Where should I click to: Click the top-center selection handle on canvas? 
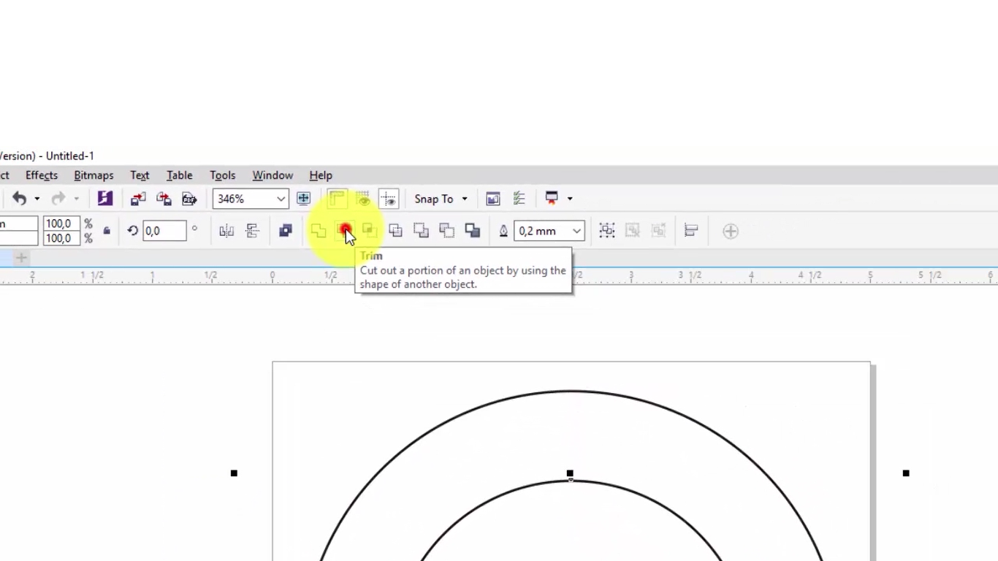pos(570,473)
